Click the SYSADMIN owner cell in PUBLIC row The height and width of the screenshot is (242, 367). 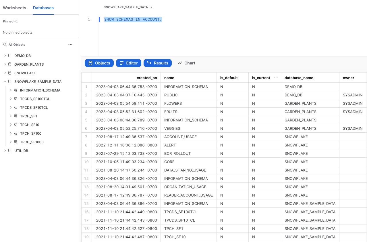coord(353,95)
